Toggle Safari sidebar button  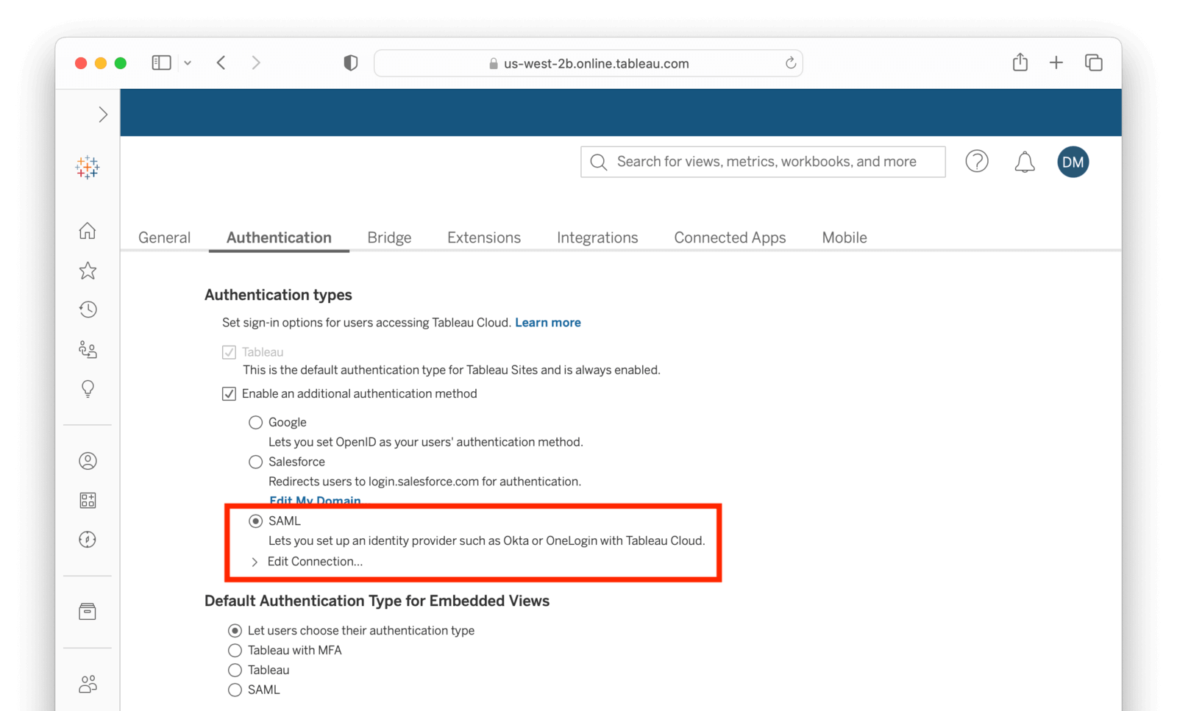click(162, 63)
